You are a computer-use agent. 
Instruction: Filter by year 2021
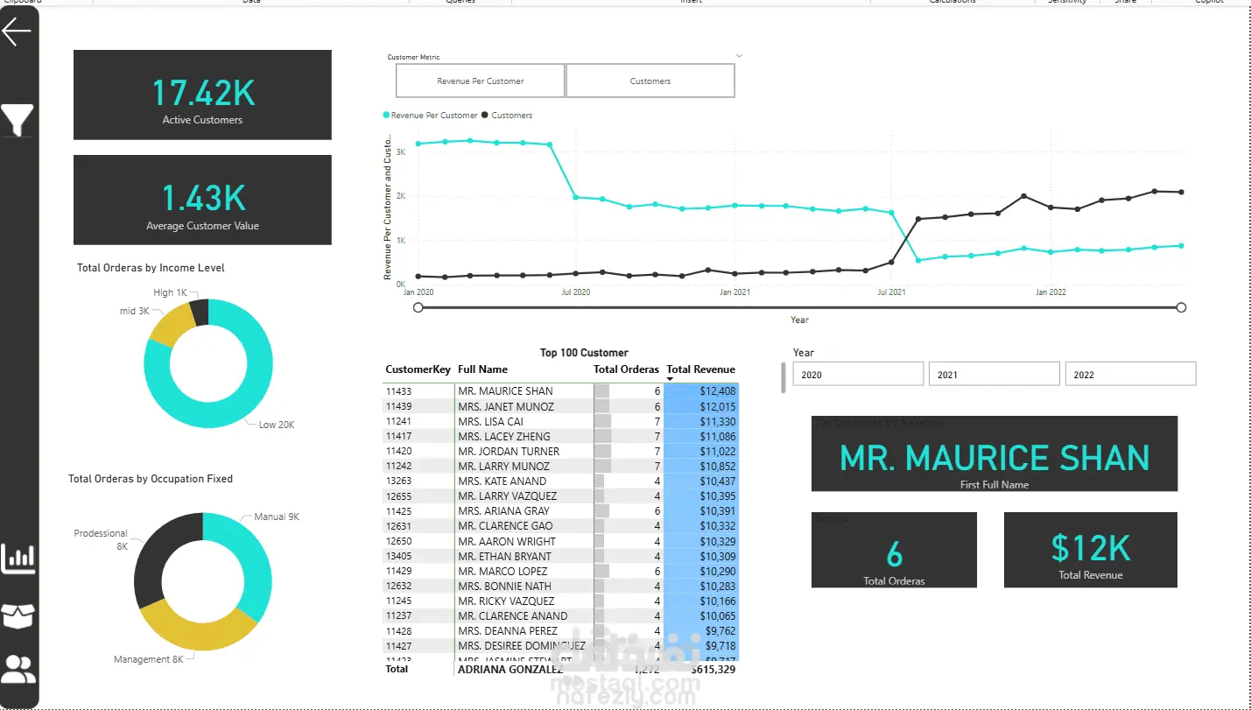tap(994, 375)
